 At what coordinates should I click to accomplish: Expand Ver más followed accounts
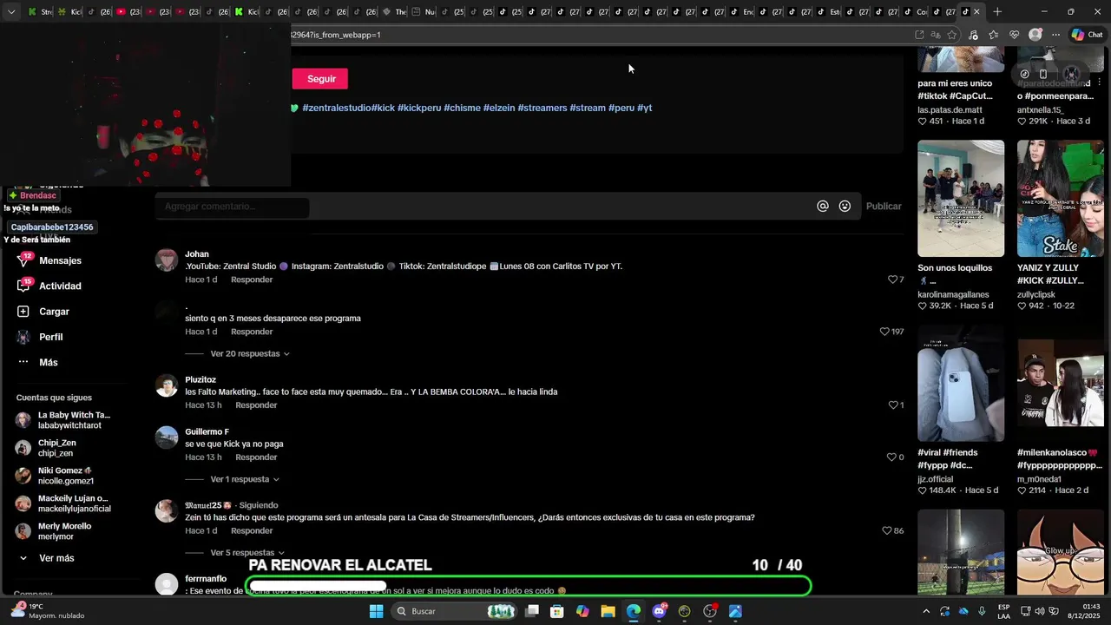click(47, 558)
